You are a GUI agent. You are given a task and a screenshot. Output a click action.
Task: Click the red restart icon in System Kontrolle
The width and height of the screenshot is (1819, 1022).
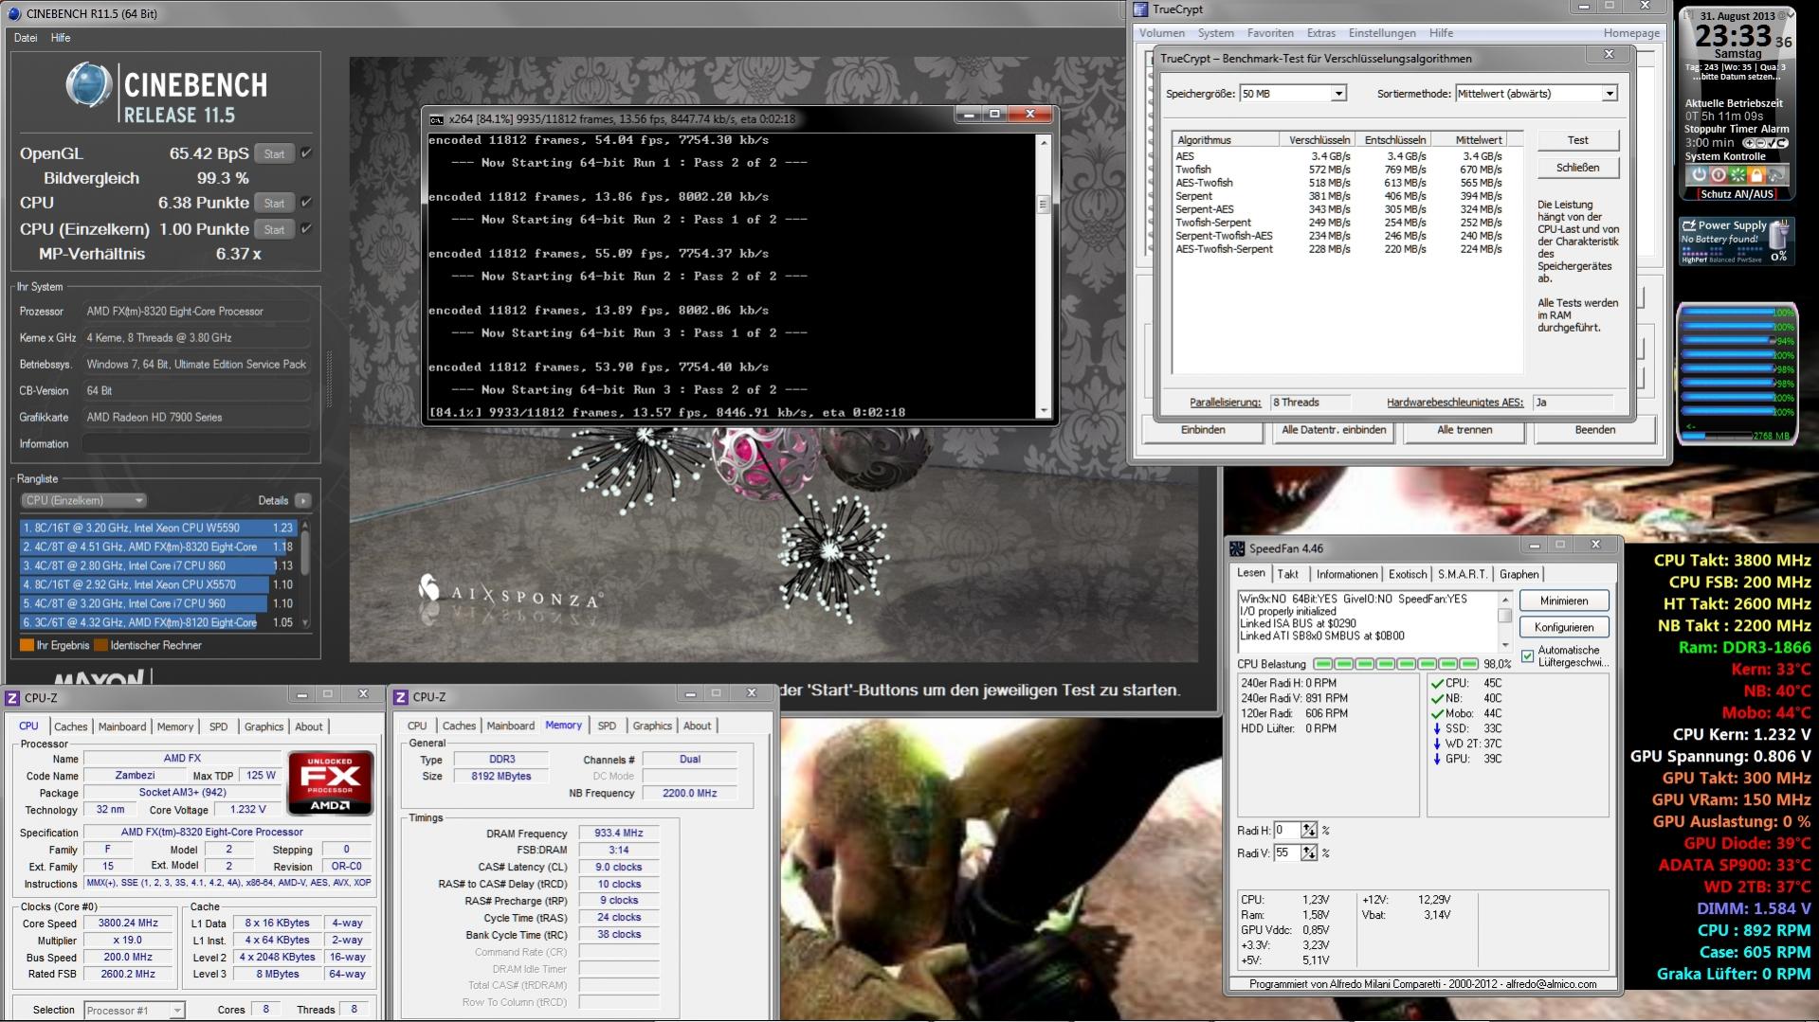[x=1719, y=175]
